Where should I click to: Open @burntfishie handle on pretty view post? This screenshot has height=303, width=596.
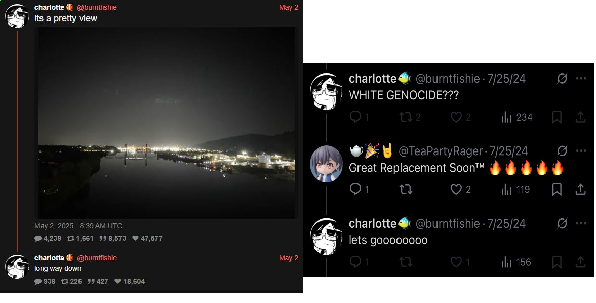(x=97, y=7)
